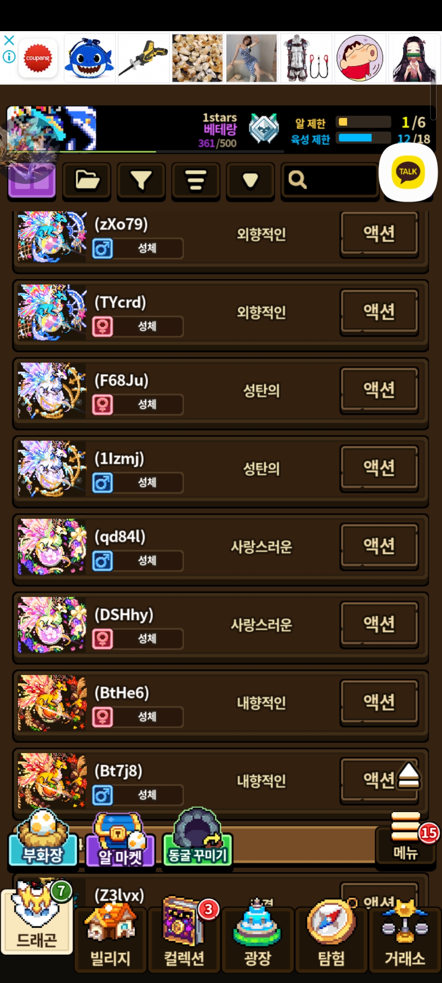Screen dimensions: 442x983
Task: Open the folder icon in toolbar
Action: tap(87, 180)
